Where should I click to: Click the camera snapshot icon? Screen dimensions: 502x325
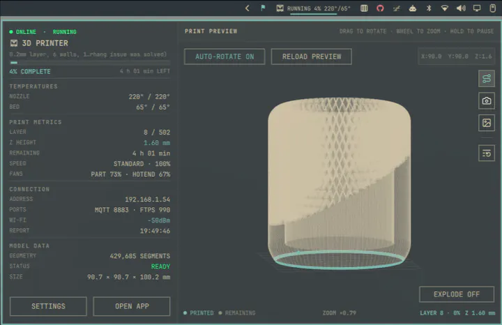[x=487, y=101]
